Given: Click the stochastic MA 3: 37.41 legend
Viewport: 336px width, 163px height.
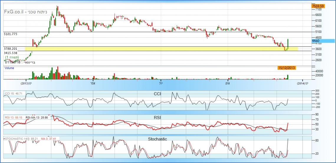Looking at the screenshot, I should coord(48,139).
